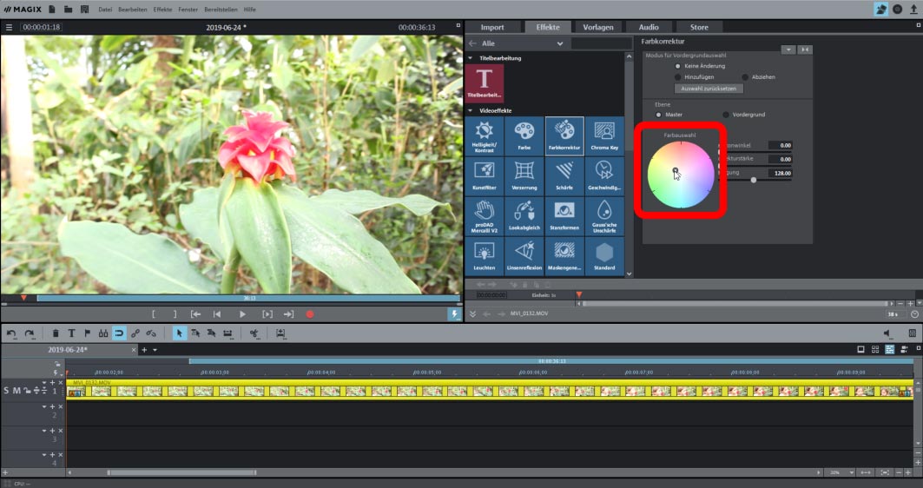Open the Lookabgleich effect tile
Screen dimensions: 923x488
[x=524, y=216]
